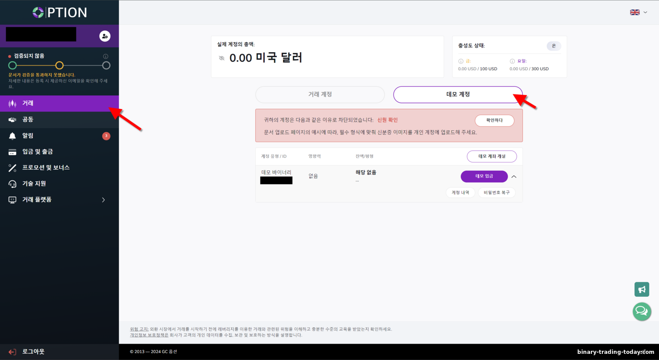
Task: Click the 검증되지 않음 status label
Action: [29, 56]
